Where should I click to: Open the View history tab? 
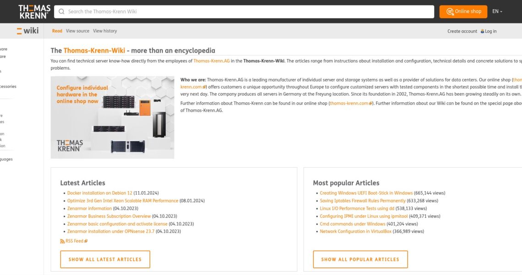coord(105,31)
